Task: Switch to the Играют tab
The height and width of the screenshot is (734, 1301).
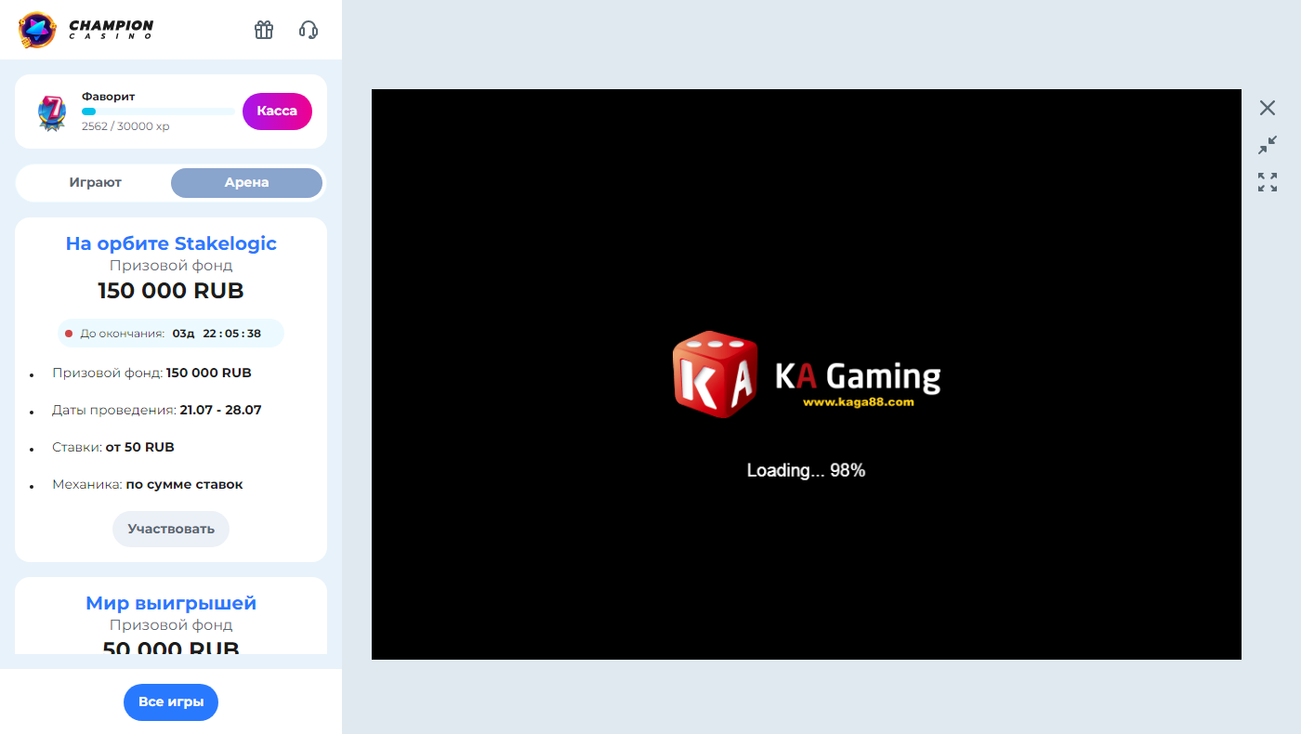Action: coord(95,182)
